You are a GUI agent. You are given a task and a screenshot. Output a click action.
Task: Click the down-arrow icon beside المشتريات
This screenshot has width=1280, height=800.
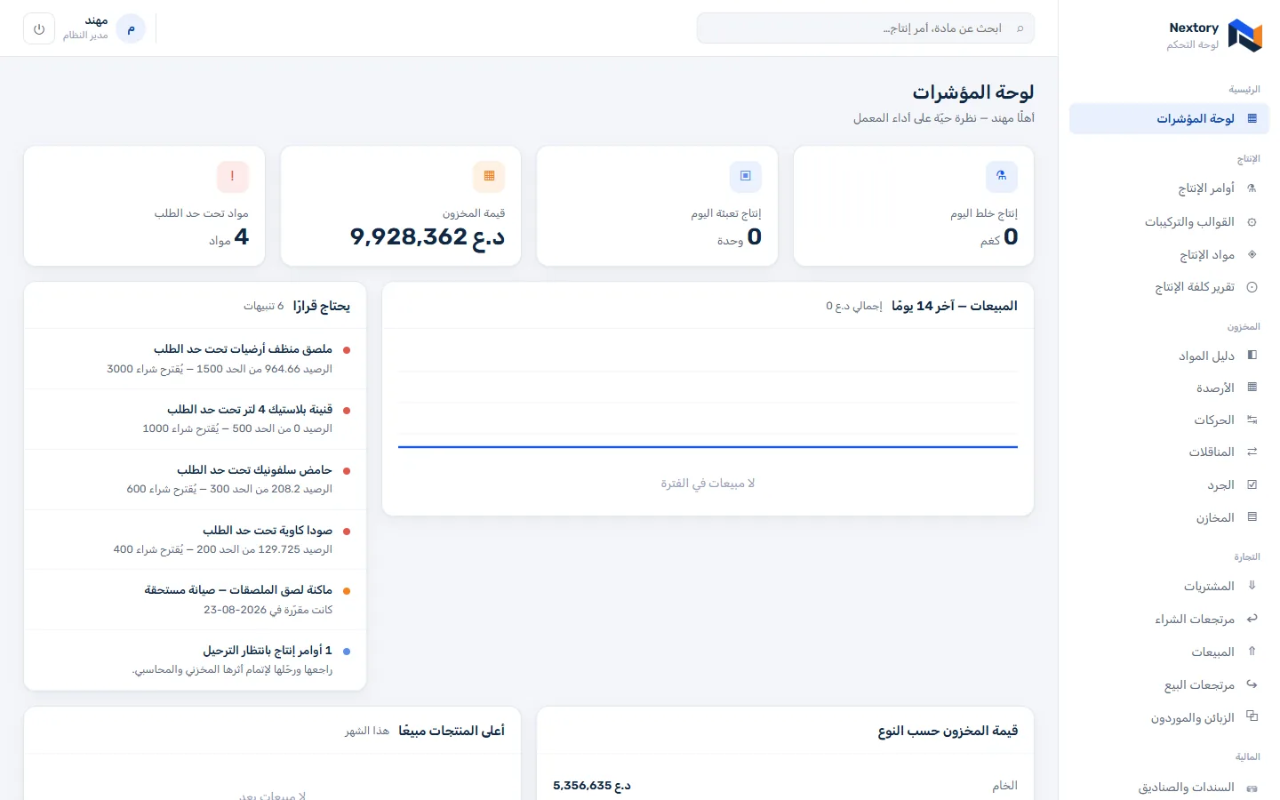[1252, 586]
